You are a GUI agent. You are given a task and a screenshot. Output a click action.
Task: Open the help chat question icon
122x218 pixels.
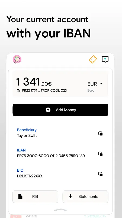[x=105, y=59]
